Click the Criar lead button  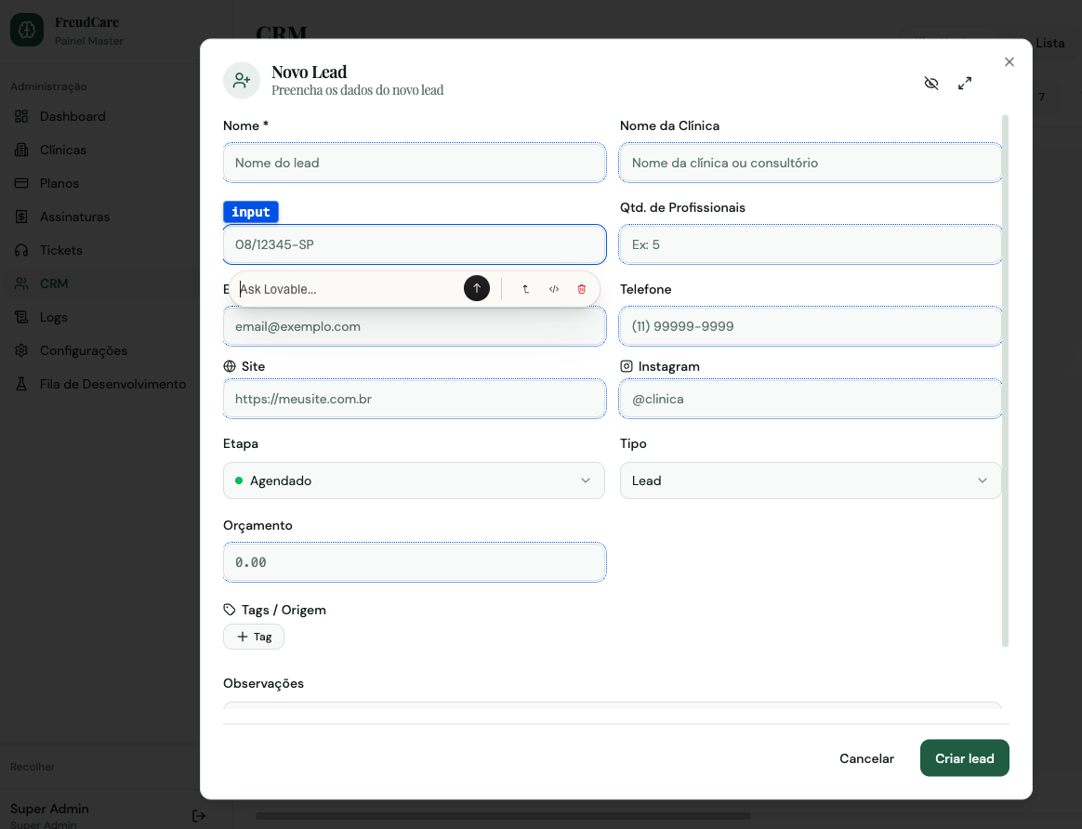[964, 758]
